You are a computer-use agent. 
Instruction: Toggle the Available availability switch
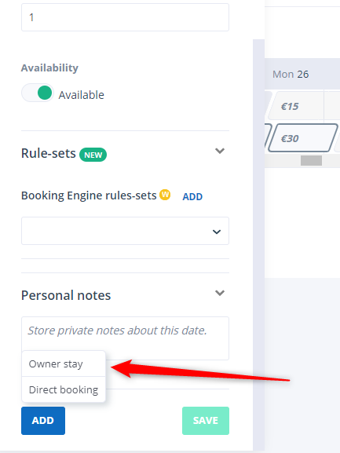click(38, 93)
